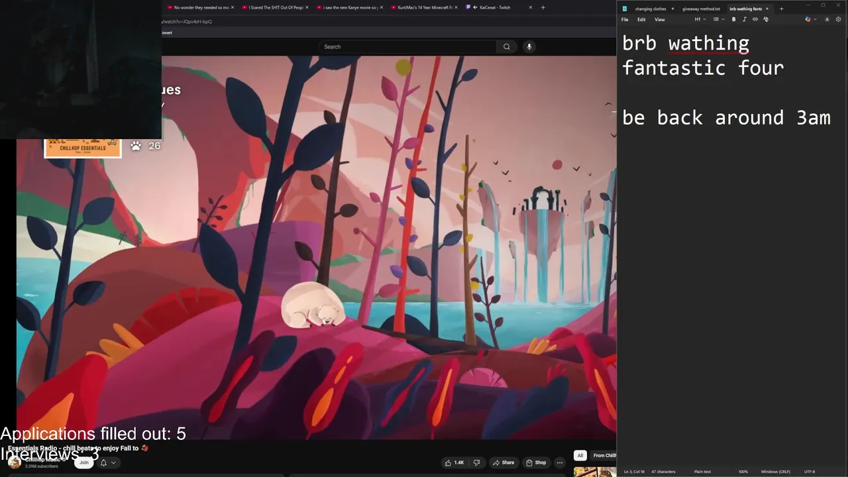Close the 'I Scared The SHIT' tab
The height and width of the screenshot is (477, 848).
tap(306, 7)
